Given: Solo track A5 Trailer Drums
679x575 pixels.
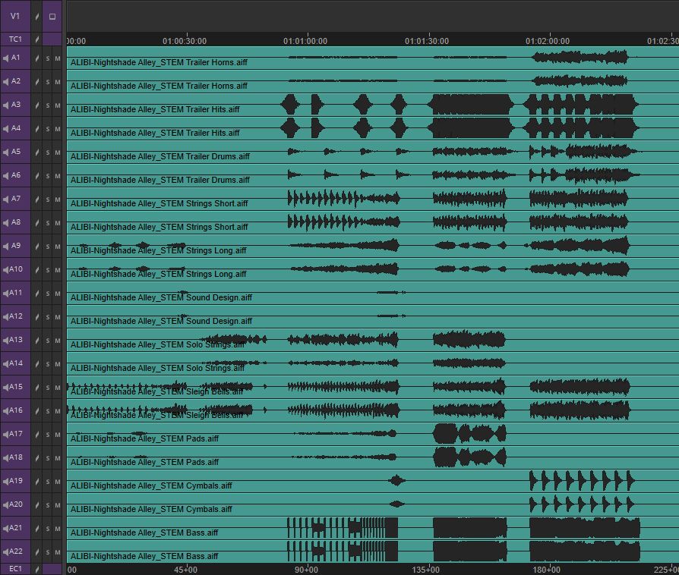Looking at the screenshot, I should (x=47, y=152).
